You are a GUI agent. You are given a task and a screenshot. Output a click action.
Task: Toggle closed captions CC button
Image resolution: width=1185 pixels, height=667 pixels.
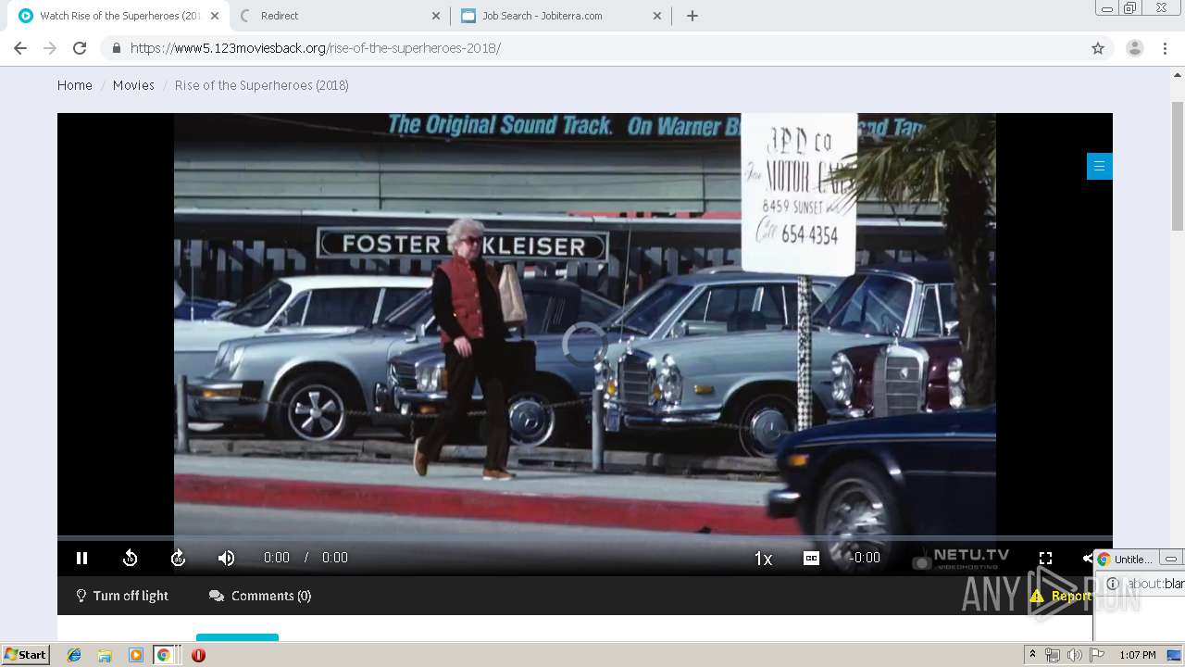tap(811, 558)
